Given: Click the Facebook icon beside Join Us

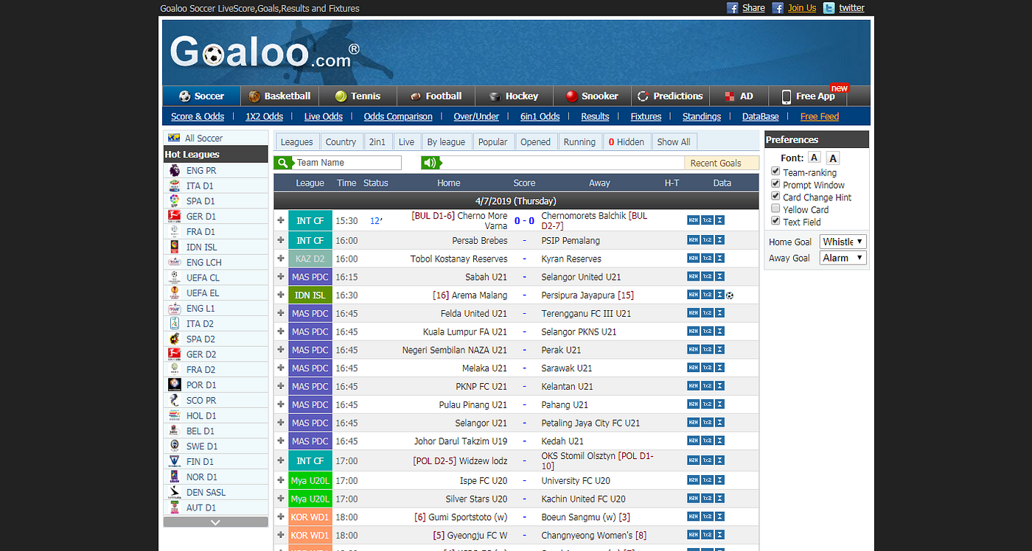Looking at the screenshot, I should pyautogui.click(x=778, y=8).
